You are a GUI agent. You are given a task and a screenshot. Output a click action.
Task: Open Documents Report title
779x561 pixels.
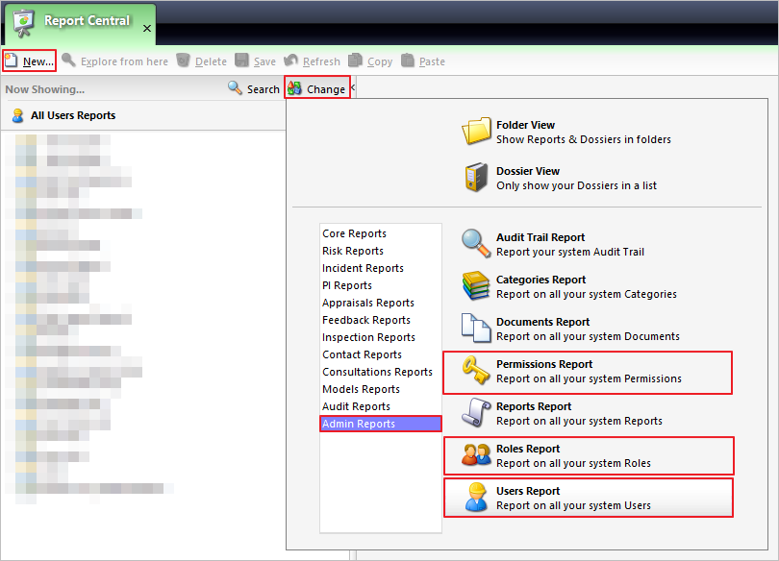[x=543, y=322]
